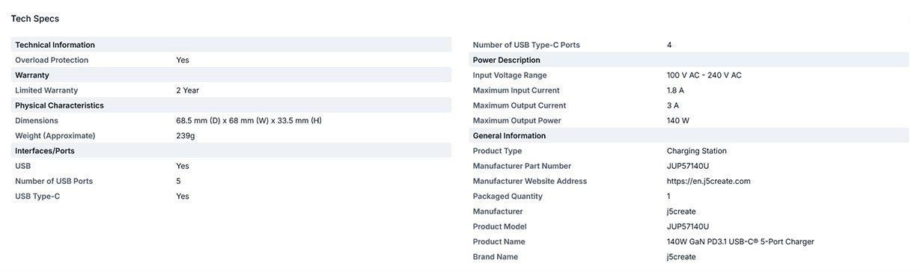
Task: Click the General Information section header
Action: [x=689, y=136]
